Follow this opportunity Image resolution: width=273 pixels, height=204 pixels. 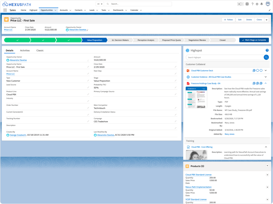[x=228, y=20]
